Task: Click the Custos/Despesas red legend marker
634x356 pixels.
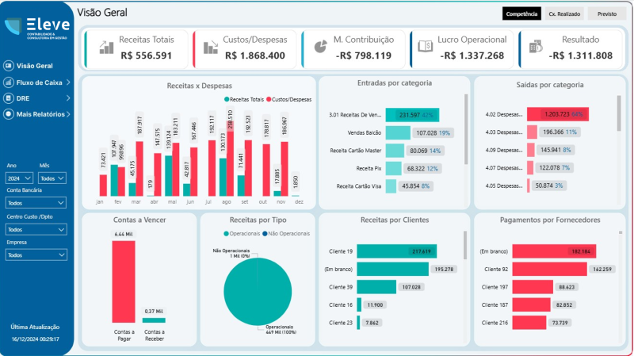Action: tap(268, 99)
